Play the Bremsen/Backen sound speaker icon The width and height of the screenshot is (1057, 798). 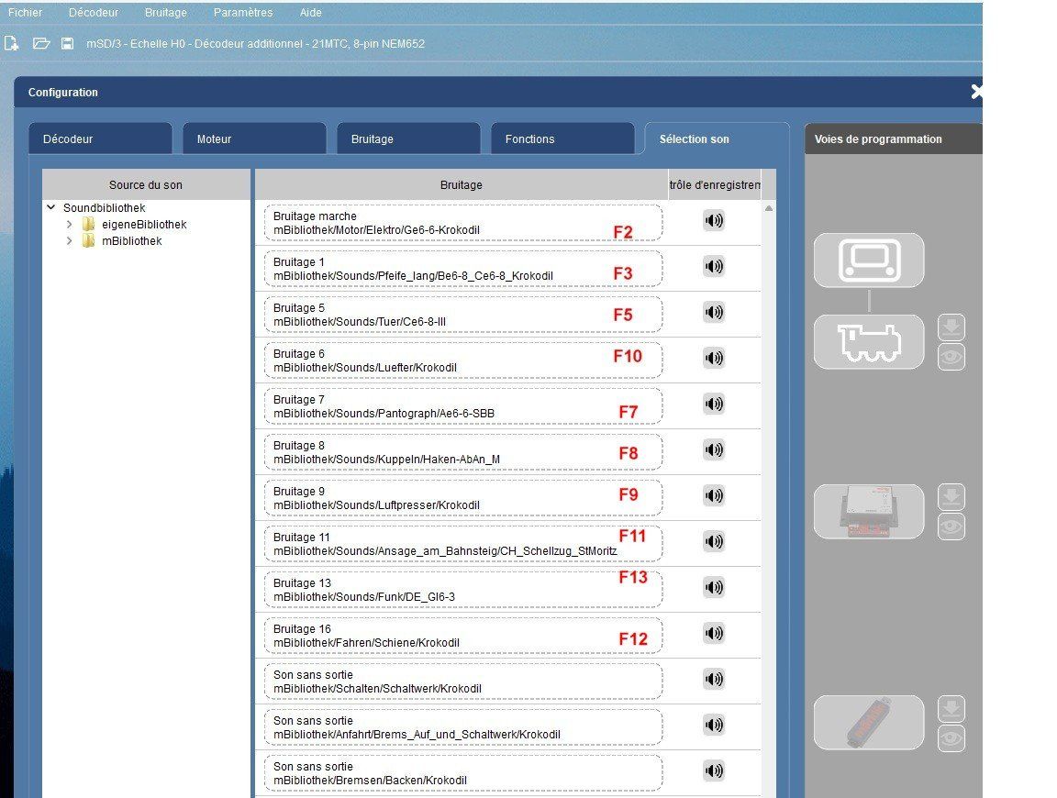click(x=714, y=770)
